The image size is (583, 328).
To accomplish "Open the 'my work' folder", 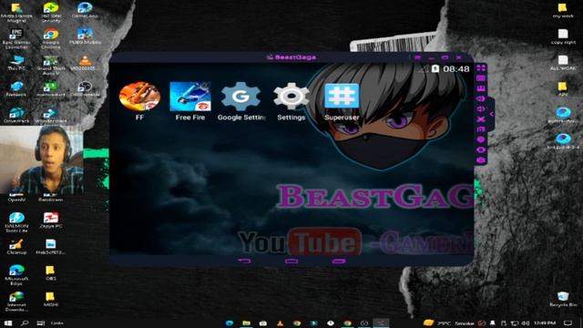I will coord(563,10).
